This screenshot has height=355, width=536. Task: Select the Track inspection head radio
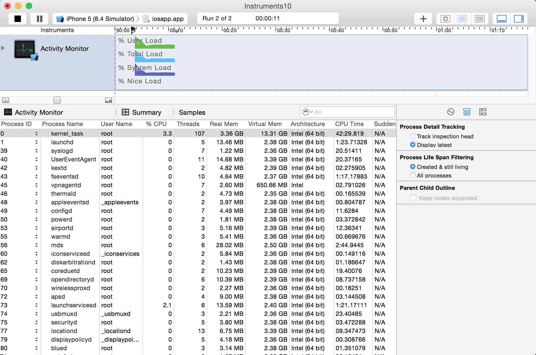(x=413, y=136)
